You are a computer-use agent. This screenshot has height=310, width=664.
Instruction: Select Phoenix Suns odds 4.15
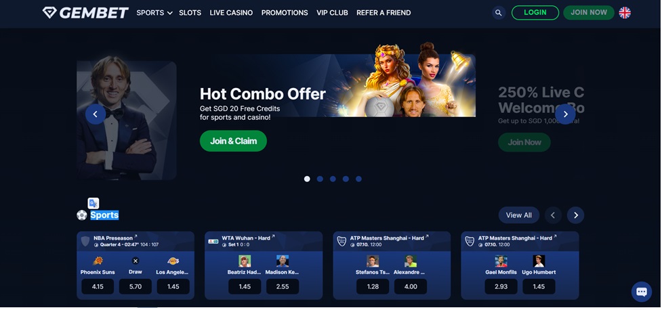[x=98, y=286]
